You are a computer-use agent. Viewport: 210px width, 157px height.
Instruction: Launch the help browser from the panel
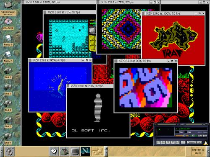tap(54, 151)
